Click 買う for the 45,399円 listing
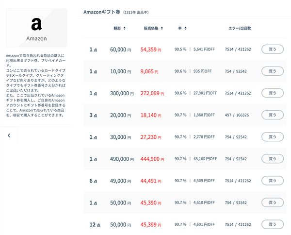The height and width of the screenshot is (235, 291). click(273, 225)
